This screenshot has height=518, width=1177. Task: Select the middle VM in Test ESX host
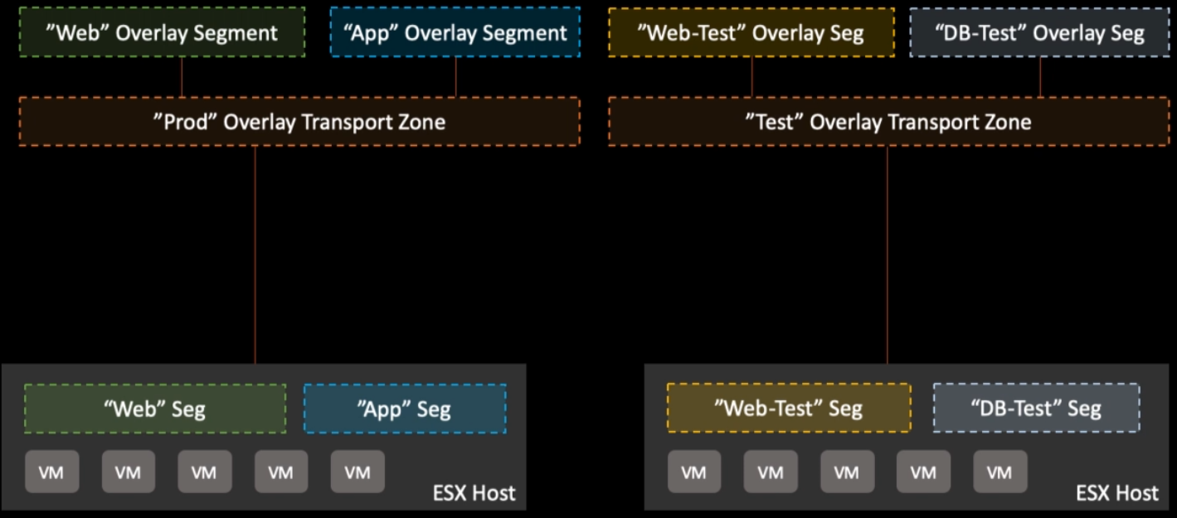coord(847,472)
